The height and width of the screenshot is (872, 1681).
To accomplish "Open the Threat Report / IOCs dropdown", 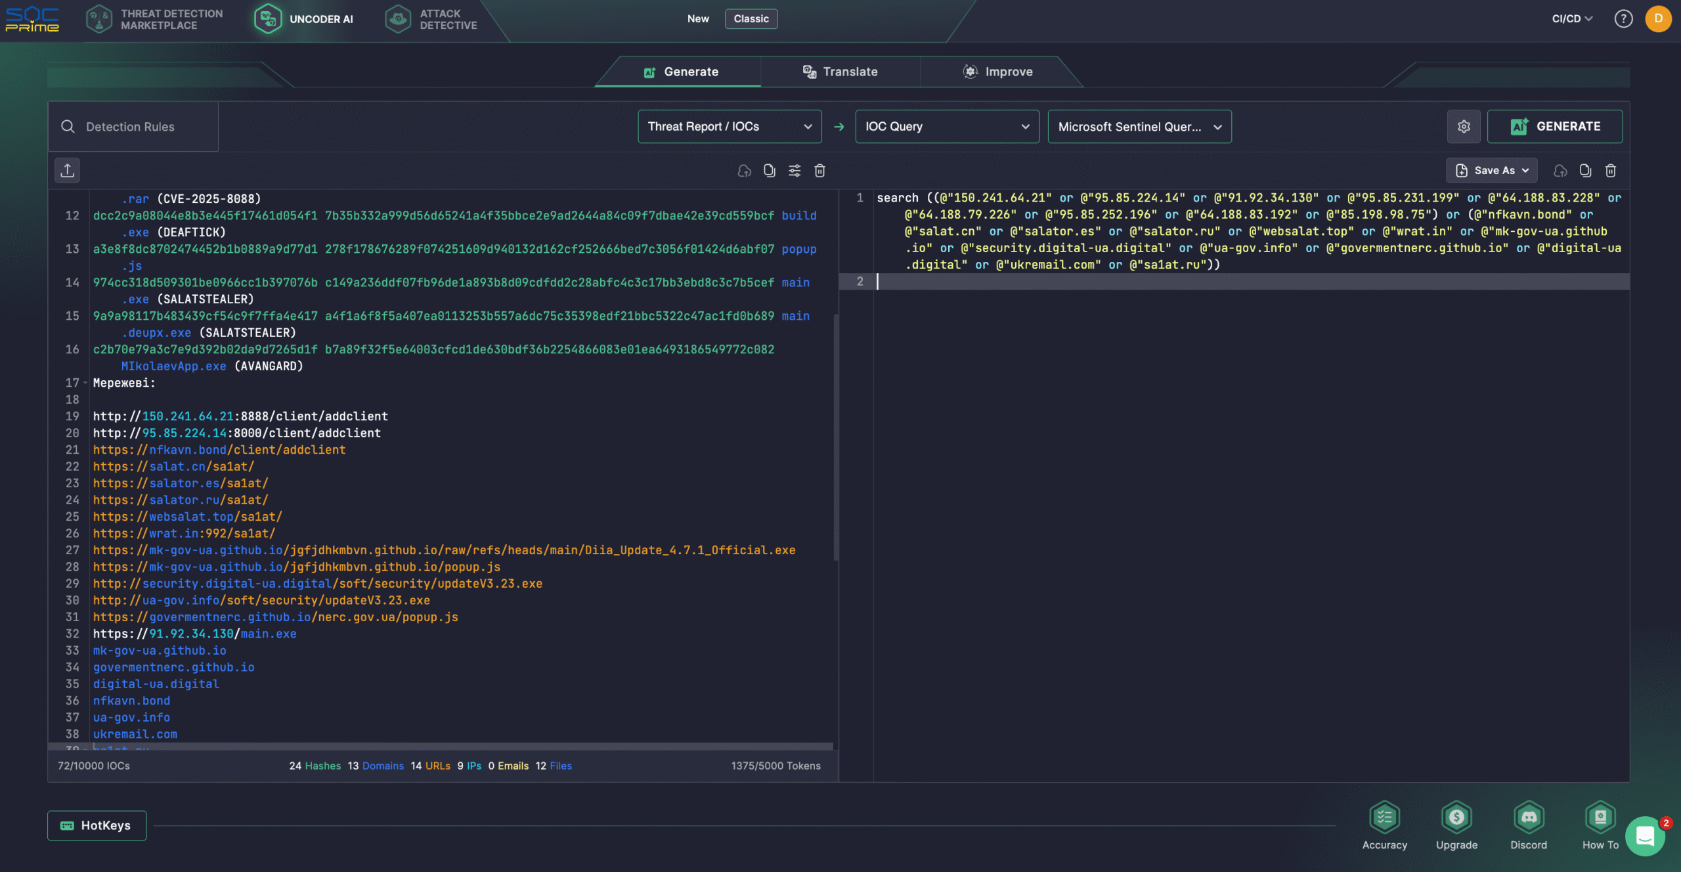I will (x=730, y=126).
